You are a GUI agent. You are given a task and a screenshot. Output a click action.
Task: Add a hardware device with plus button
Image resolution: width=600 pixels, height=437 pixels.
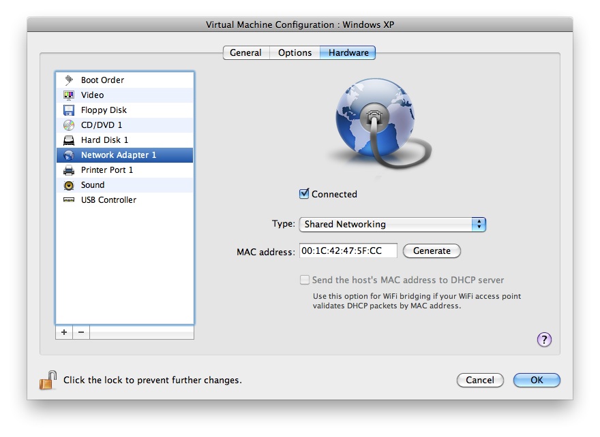[x=64, y=332]
